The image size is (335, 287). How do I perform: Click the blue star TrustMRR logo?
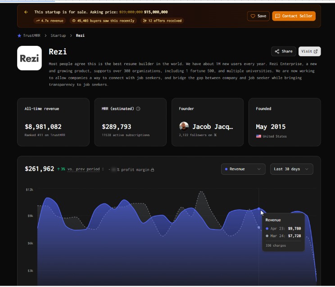[19, 35]
